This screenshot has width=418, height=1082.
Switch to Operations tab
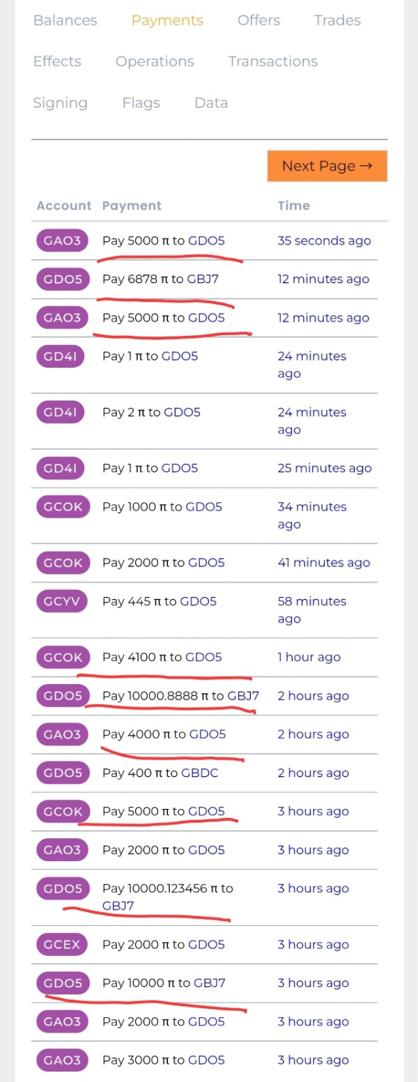(155, 61)
